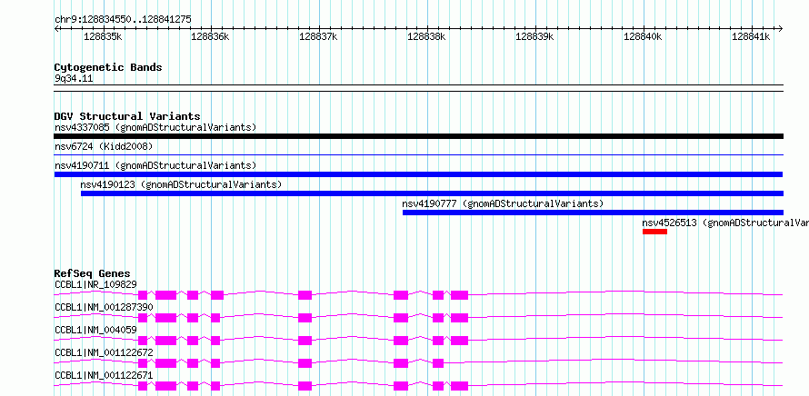Viewport: 809px width, 396px height.
Task: Click the NR_109829 transcript gene glyph
Action: 418,295
